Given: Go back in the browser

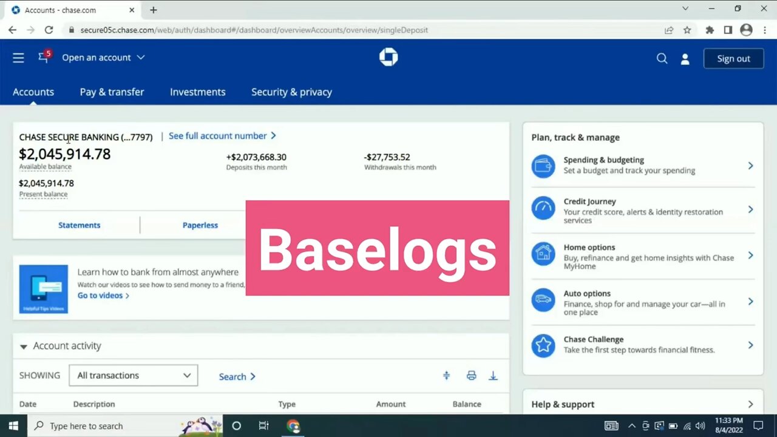Looking at the screenshot, I should (12, 30).
